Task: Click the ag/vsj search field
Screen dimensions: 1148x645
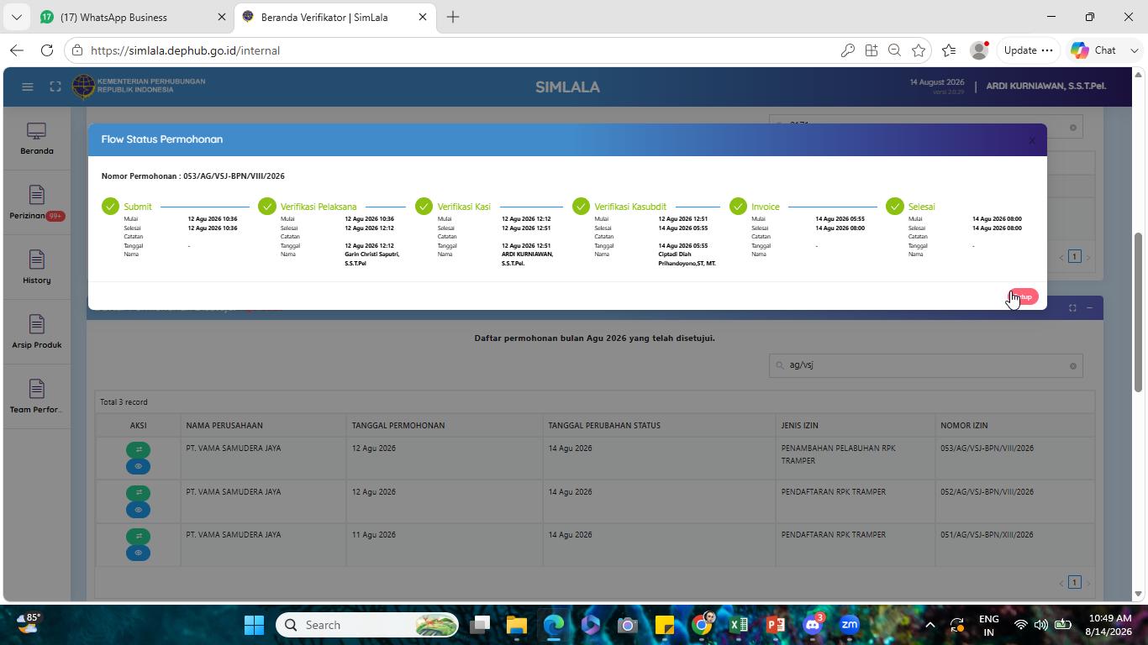Action: (x=925, y=365)
